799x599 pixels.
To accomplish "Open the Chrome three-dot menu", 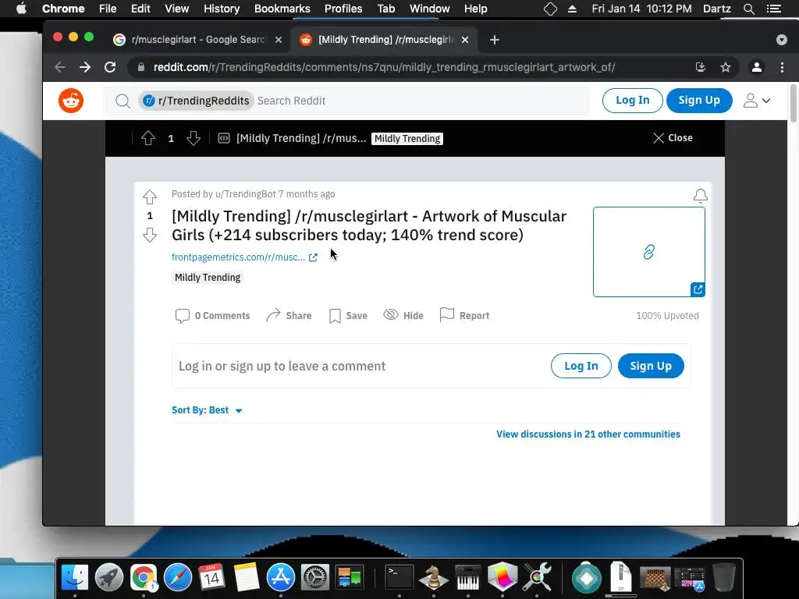I will [x=782, y=67].
